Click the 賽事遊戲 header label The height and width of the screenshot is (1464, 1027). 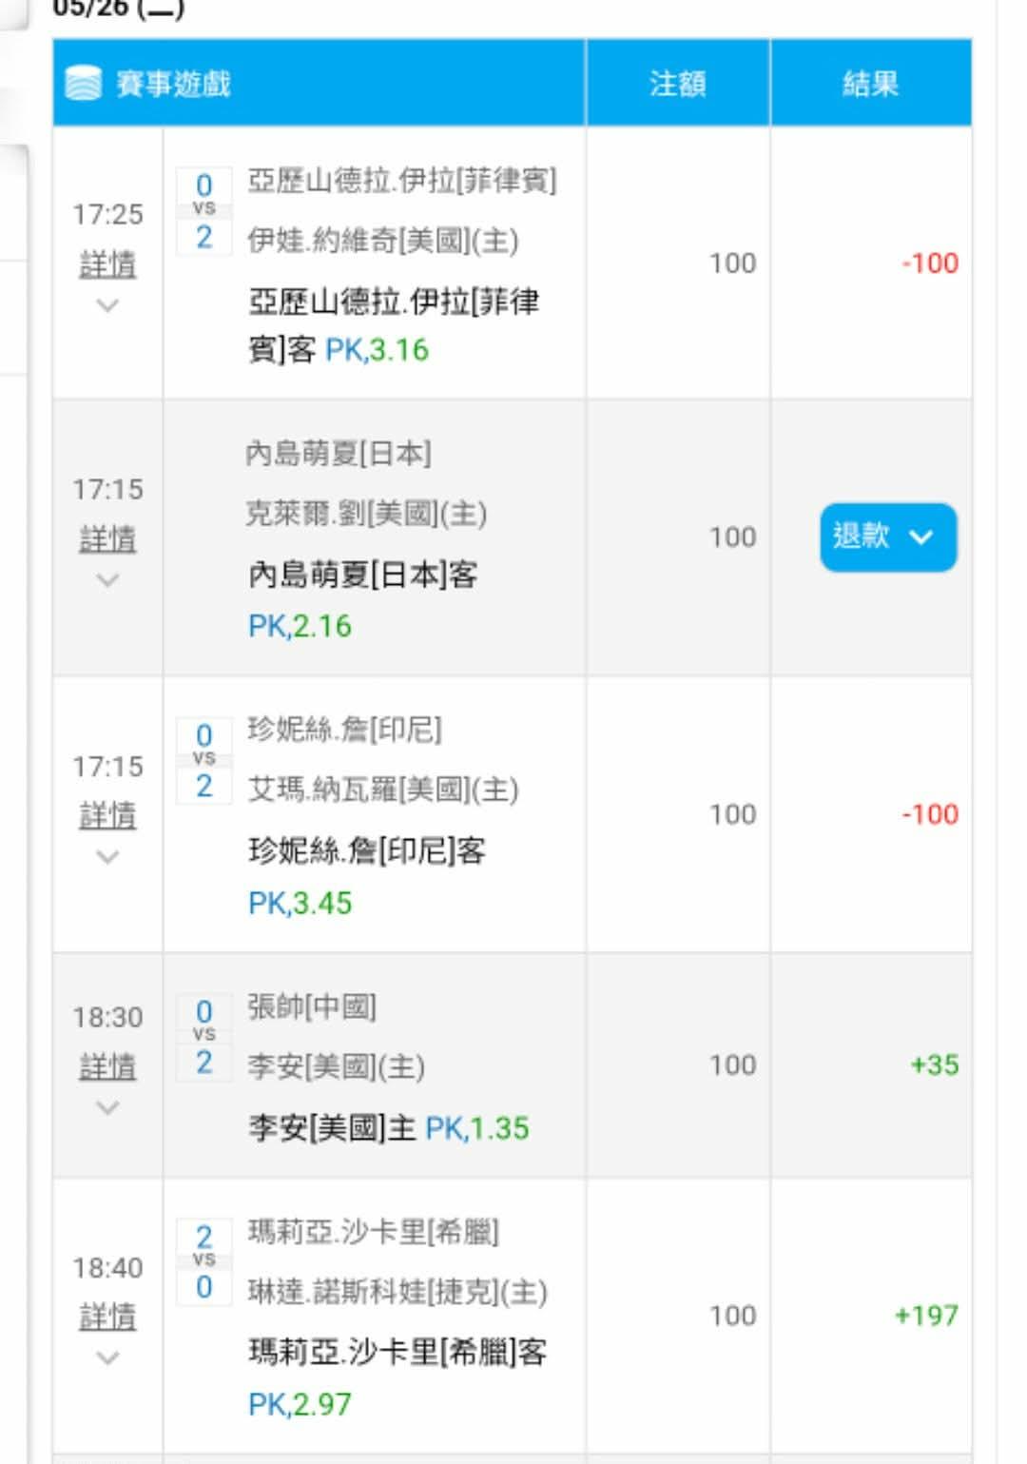point(174,84)
